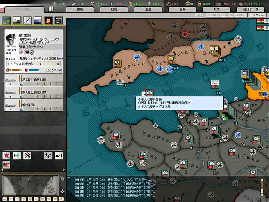
Task: Click the AI_EVENT message log entry
Action: pyautogui.click(x=113, y=180)
